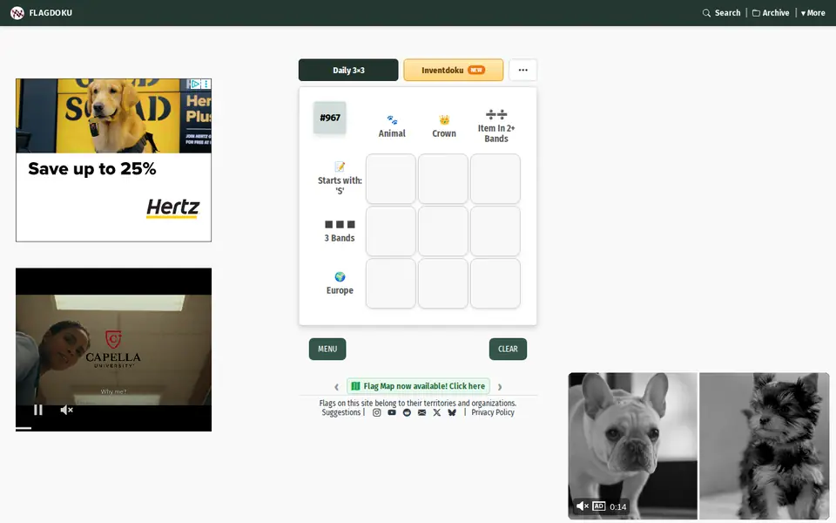The width and height of the screenshot is (836, 523).
Task: Select cell for Starts with S and Animal
Action: click(391, 179)
